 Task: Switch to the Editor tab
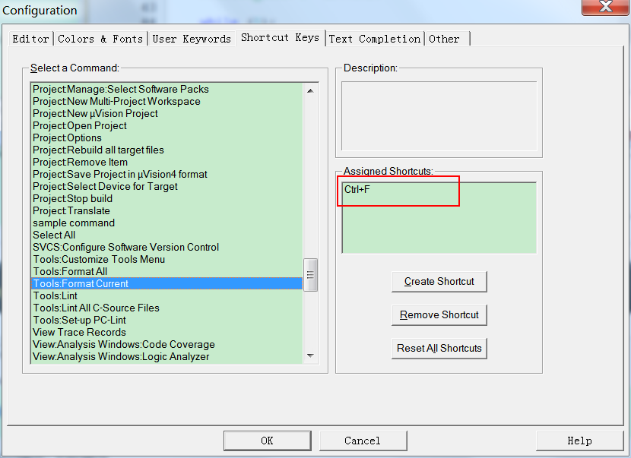[31, 39]
